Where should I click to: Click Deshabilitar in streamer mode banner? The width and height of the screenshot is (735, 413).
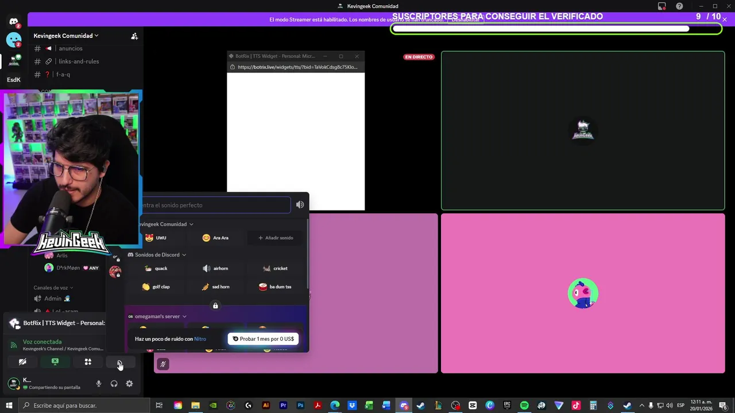[x=465, y=20]
